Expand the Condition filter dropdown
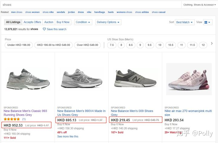The image size is (218, 143). click(x=84, y=22)
